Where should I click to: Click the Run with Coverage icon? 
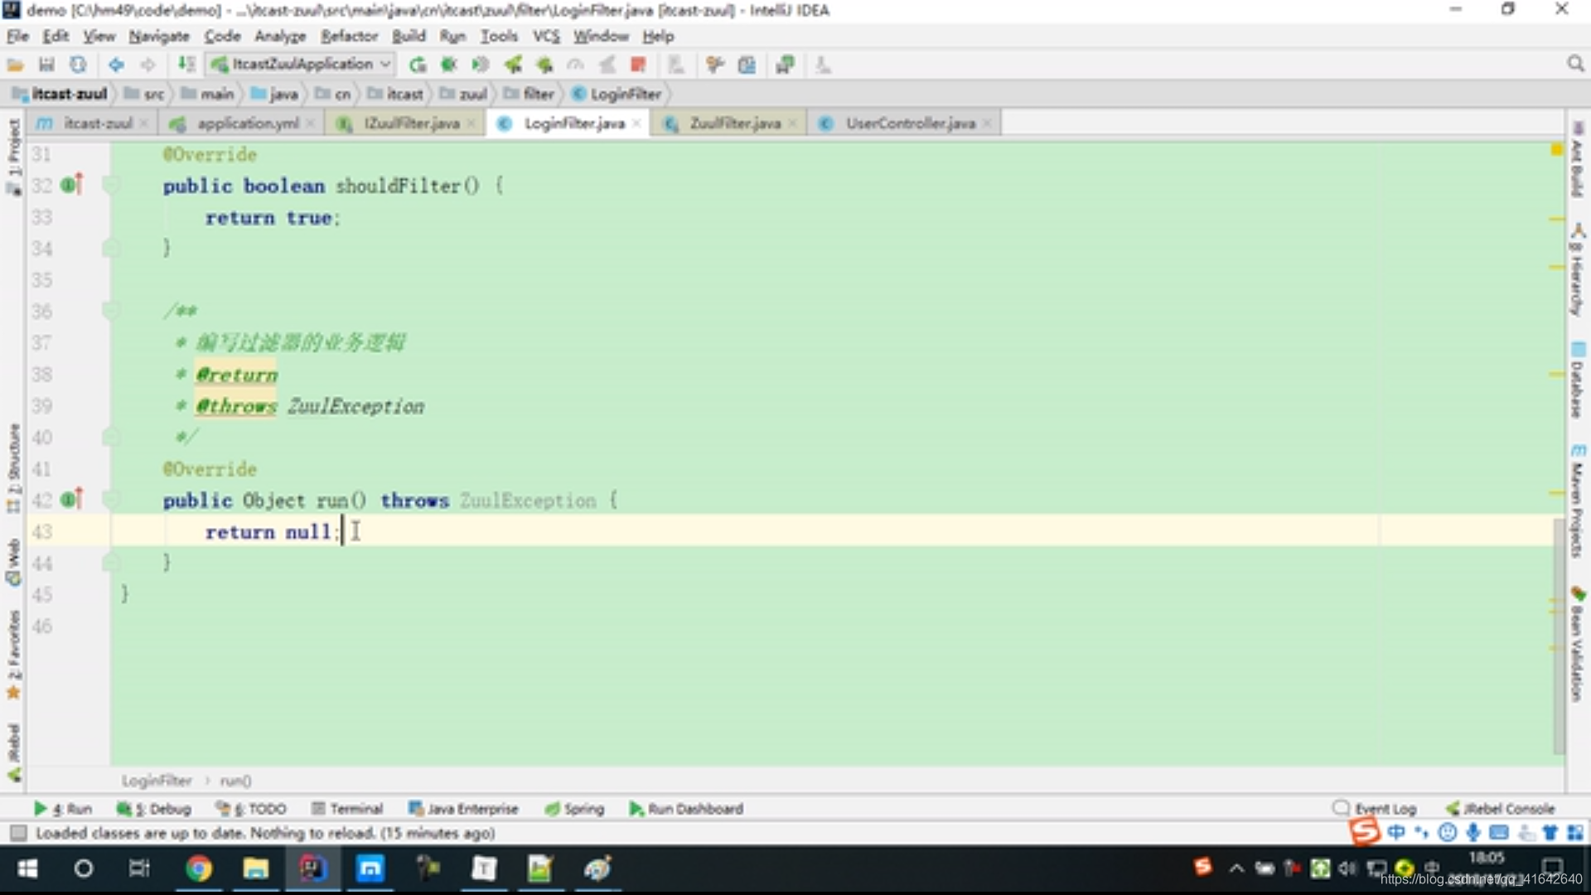point(480,65)
